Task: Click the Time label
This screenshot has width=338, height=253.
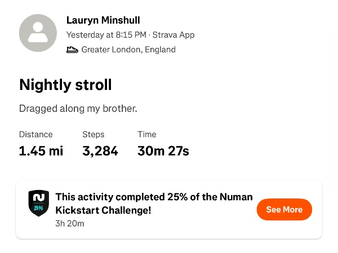Action: point(147,134)
